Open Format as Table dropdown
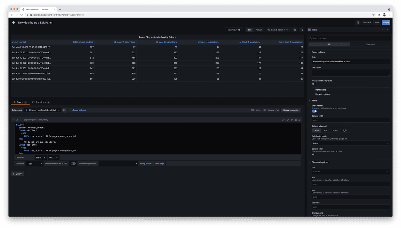Screen dimensions: 401x228 pyautogui.click(x=34, y=164)
